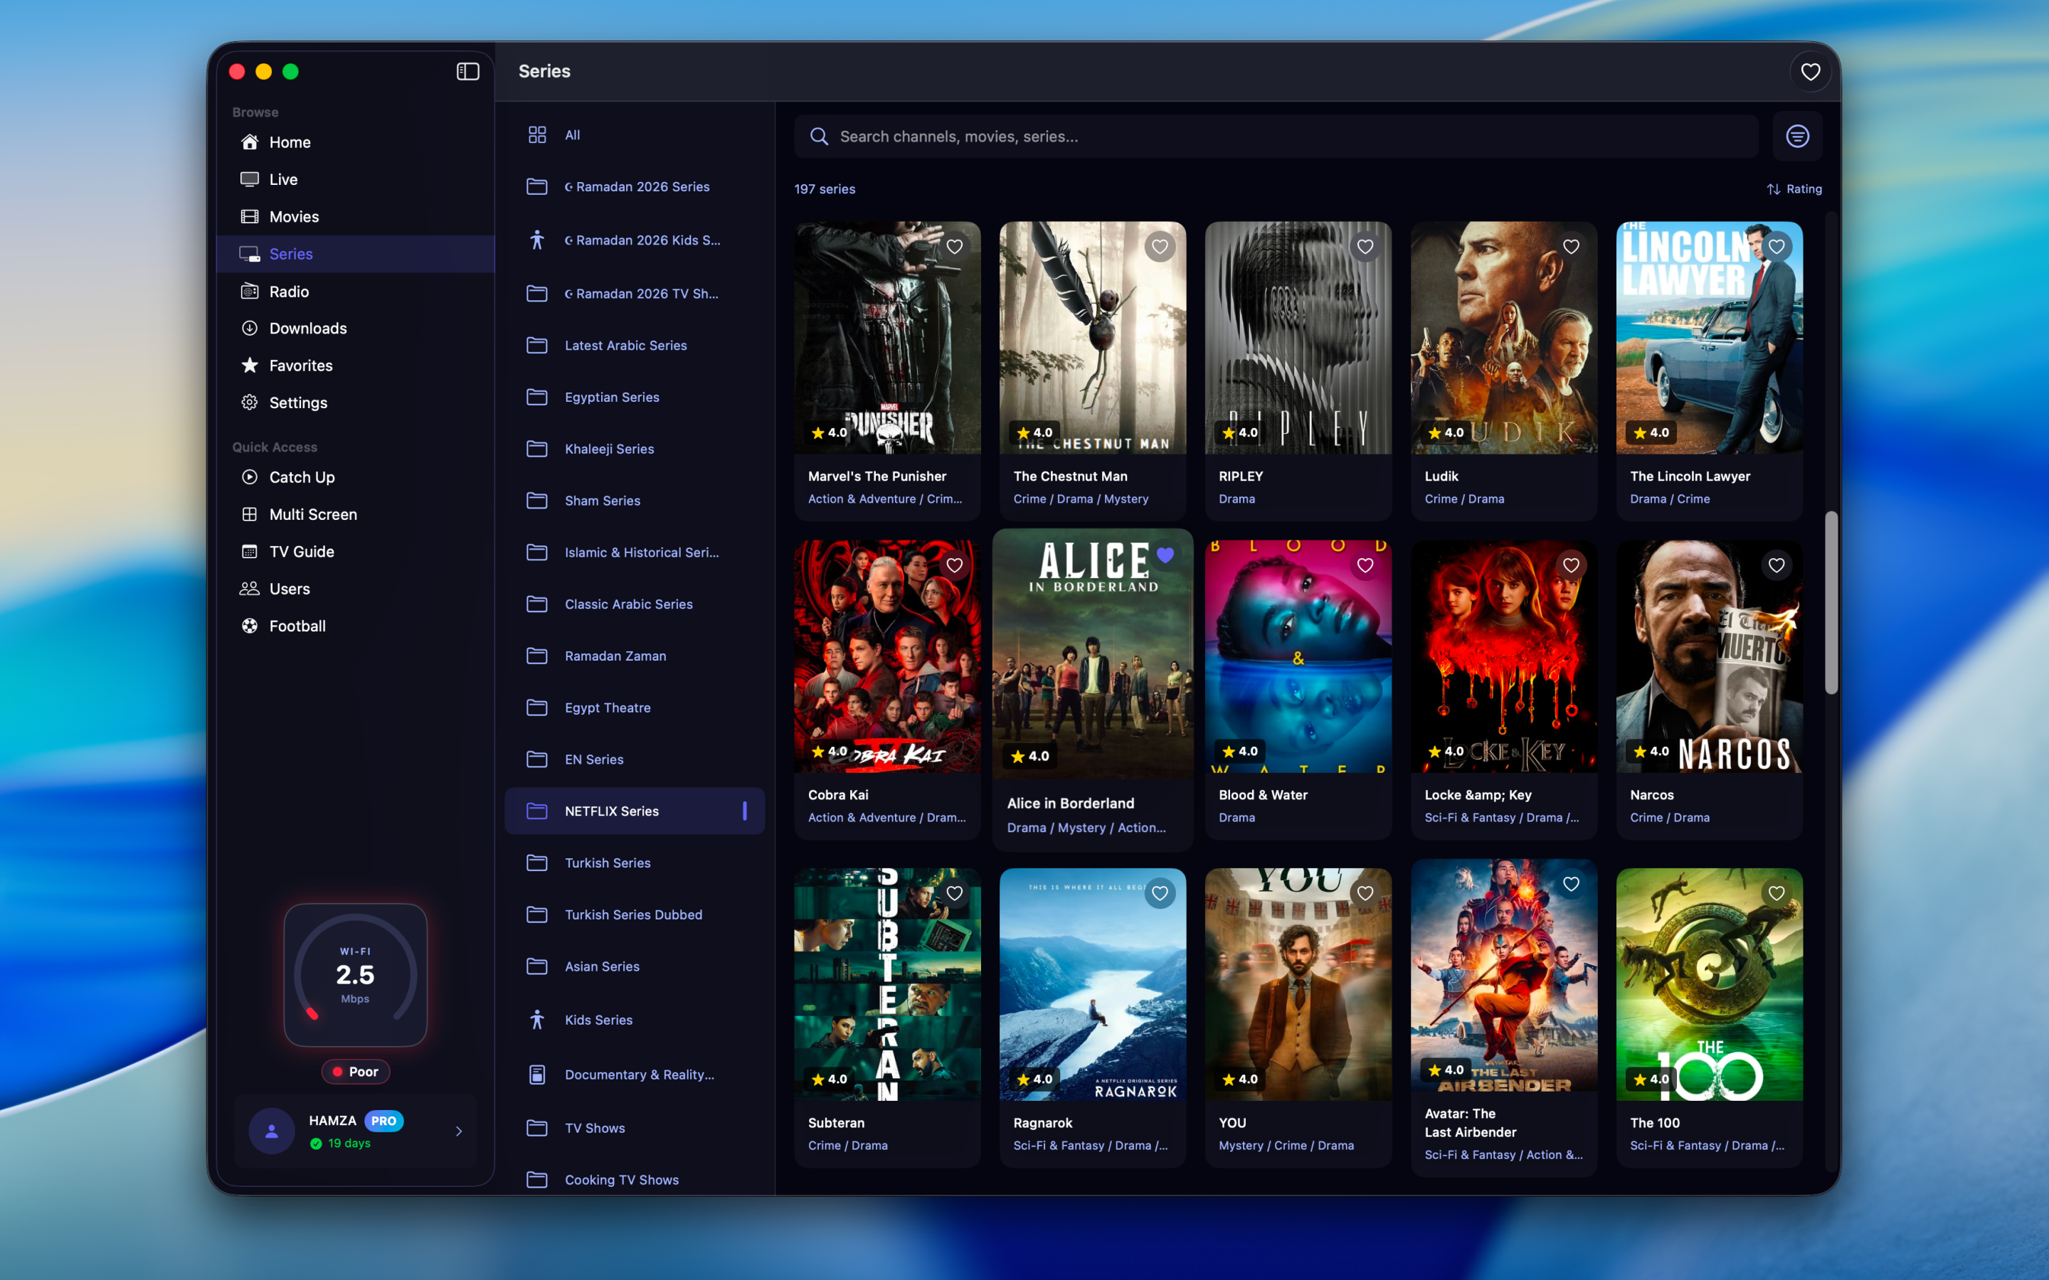Screen dimensions: 2049x1280
Task: Click the Settings gear icon
Action: [x=250, y=402]
